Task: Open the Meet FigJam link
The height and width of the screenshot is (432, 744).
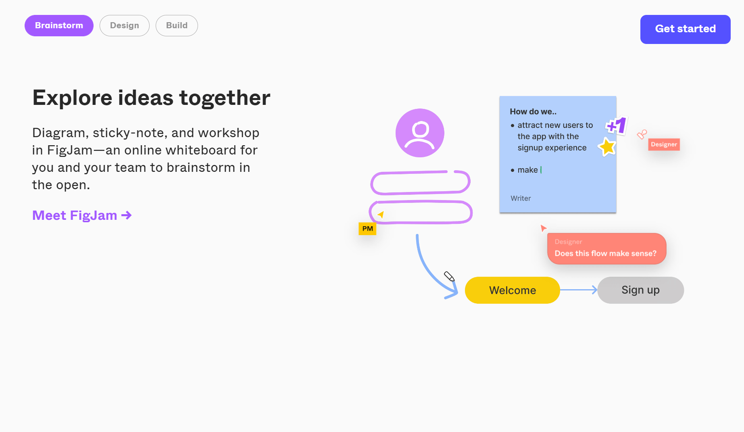Action: (75, 215)
